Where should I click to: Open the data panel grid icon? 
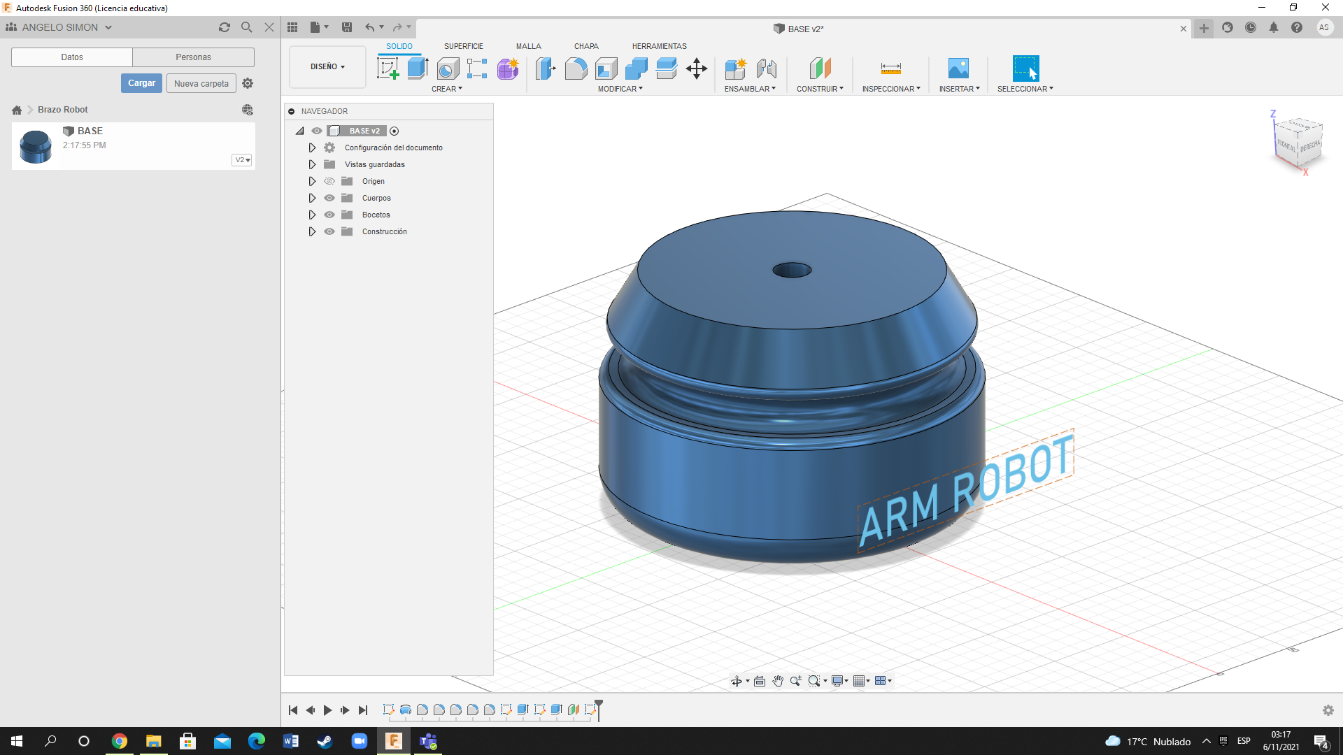click(292, 27)
